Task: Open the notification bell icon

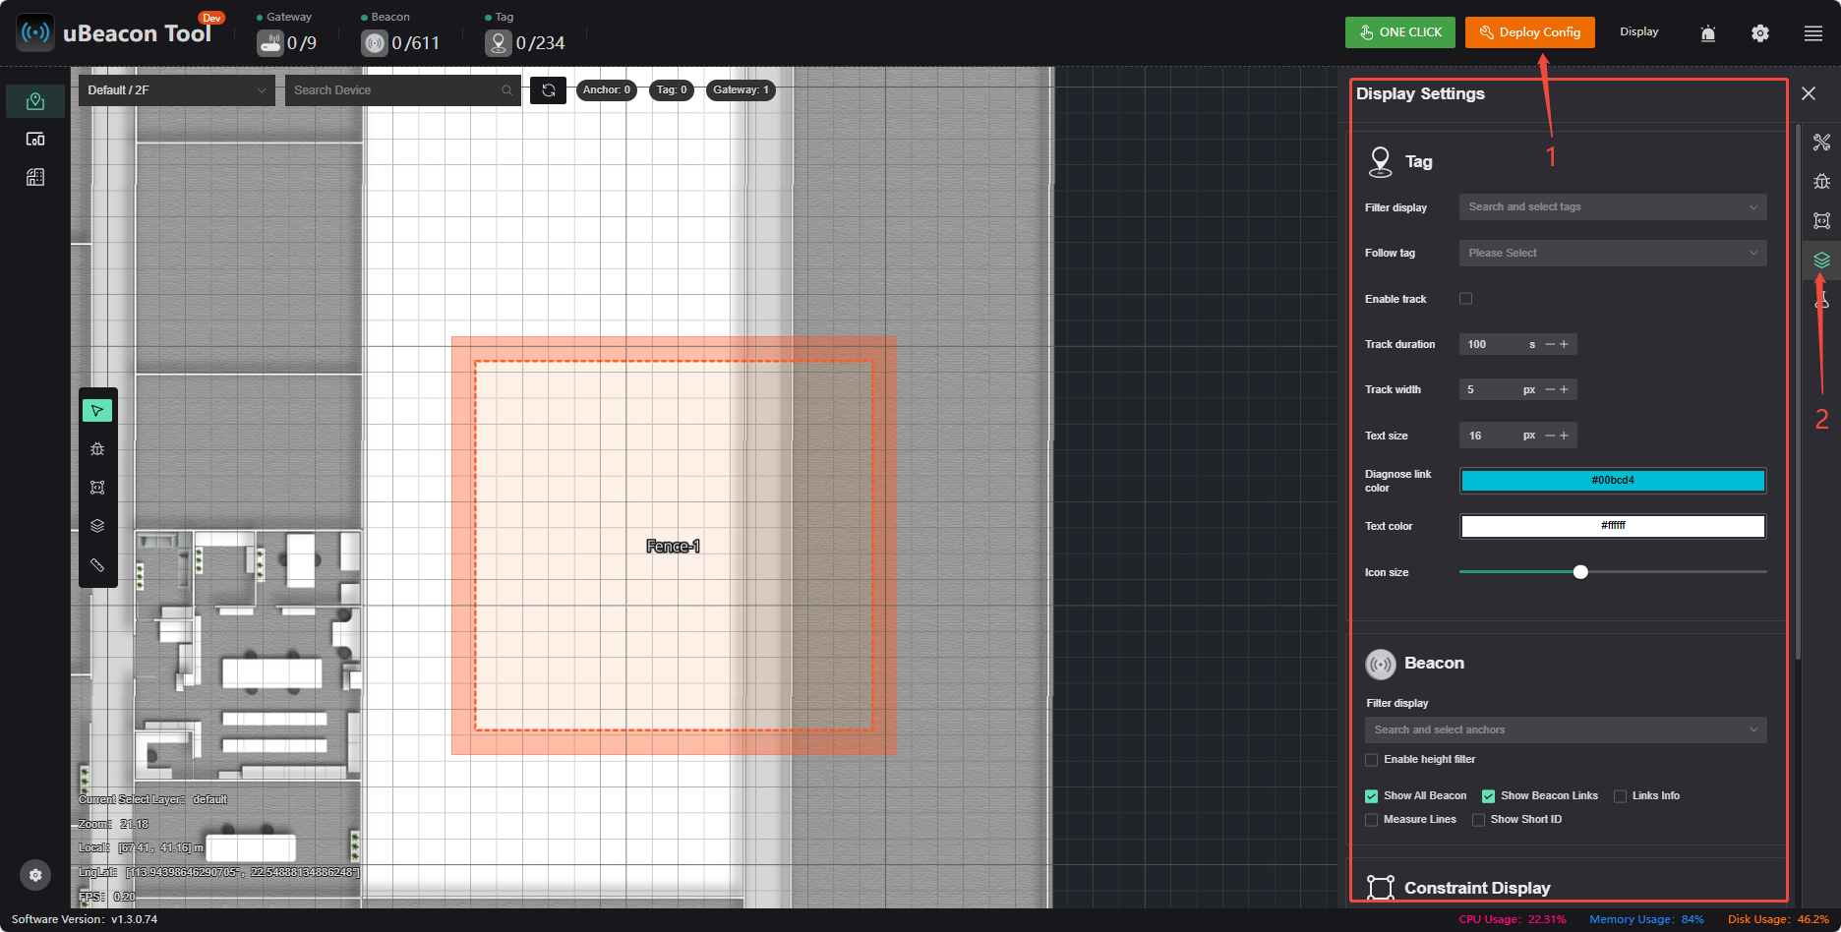Action: (x=1708, y=33)
